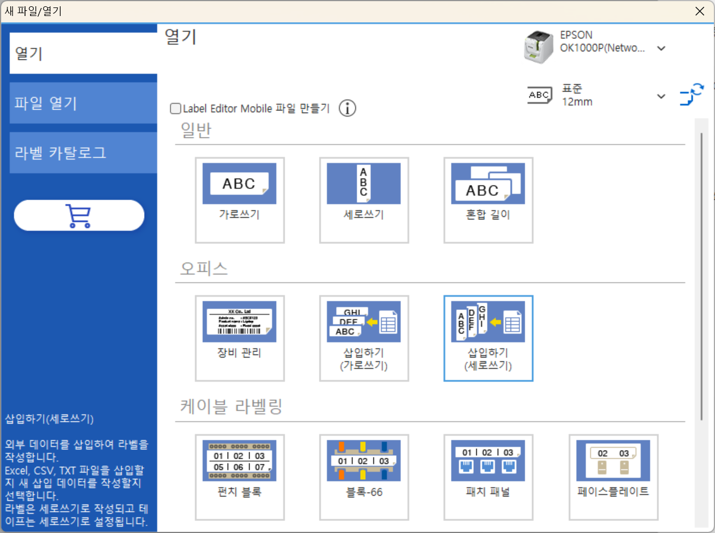Select 삽입하기 (가로쓰기) template
The height and width of the screenshot is (533, 715).
tap(364, 339)
